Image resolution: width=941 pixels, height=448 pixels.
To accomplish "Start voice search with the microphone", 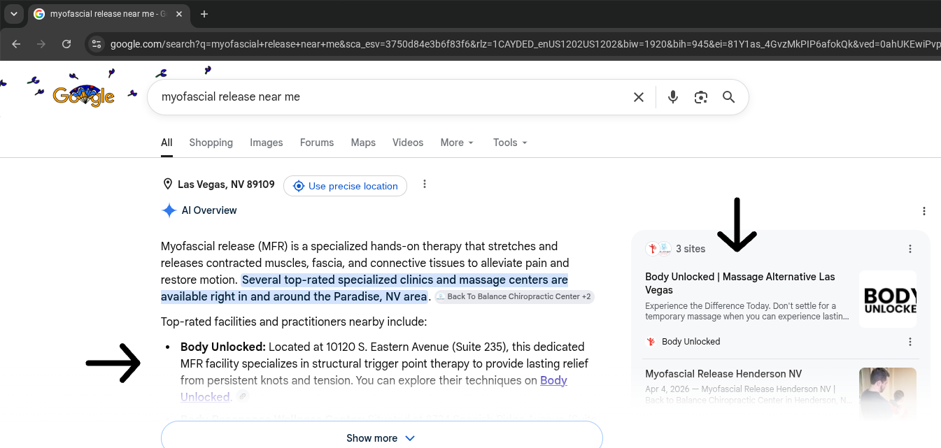I will click(x=673, y=97).
